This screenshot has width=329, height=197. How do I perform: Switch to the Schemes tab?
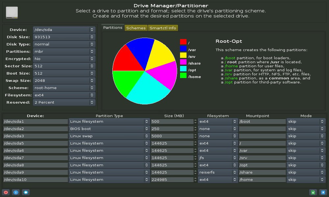[x=136, y=28]
